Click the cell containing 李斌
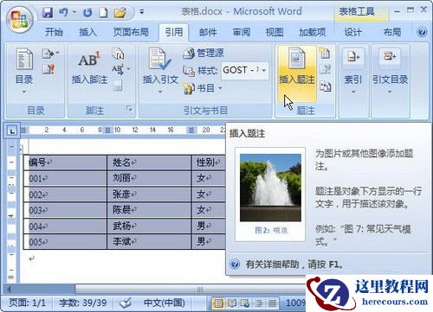 149,241
